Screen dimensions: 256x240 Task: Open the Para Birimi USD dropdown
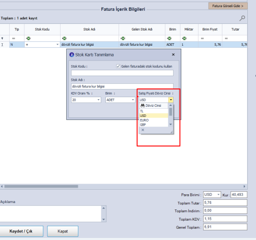click(x=218, y=195)
